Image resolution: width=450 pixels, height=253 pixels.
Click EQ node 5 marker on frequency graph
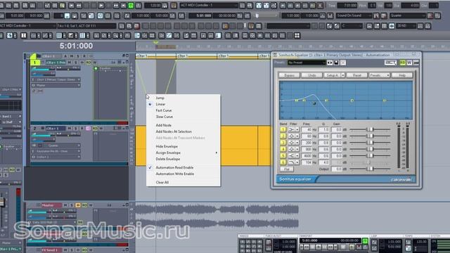point(385,100)
